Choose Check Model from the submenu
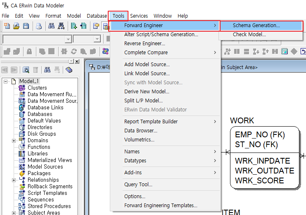Screen dimensions: 306x215 [261, 35]
